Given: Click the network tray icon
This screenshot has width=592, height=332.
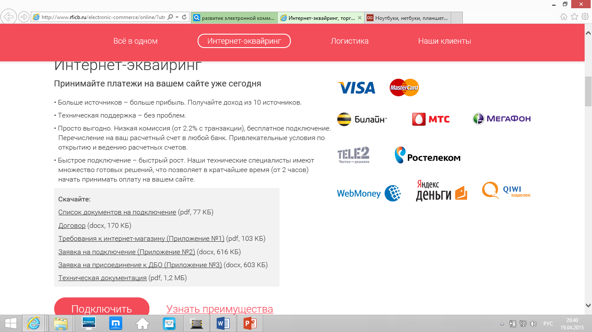Looking at the screenshot, I should (523, 324).
